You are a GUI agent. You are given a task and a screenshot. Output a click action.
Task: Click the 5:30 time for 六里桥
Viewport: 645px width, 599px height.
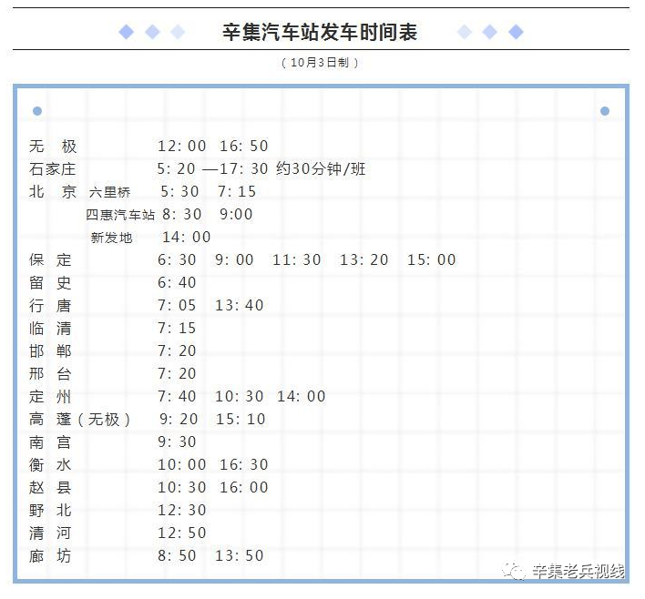[x=179, y=191]
